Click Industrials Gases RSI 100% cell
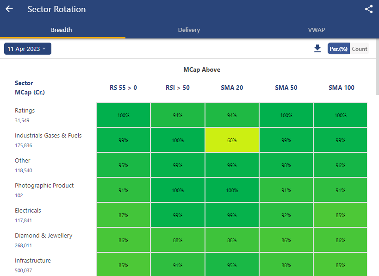This screenshot has width=379, height=276. click(177, 140)
